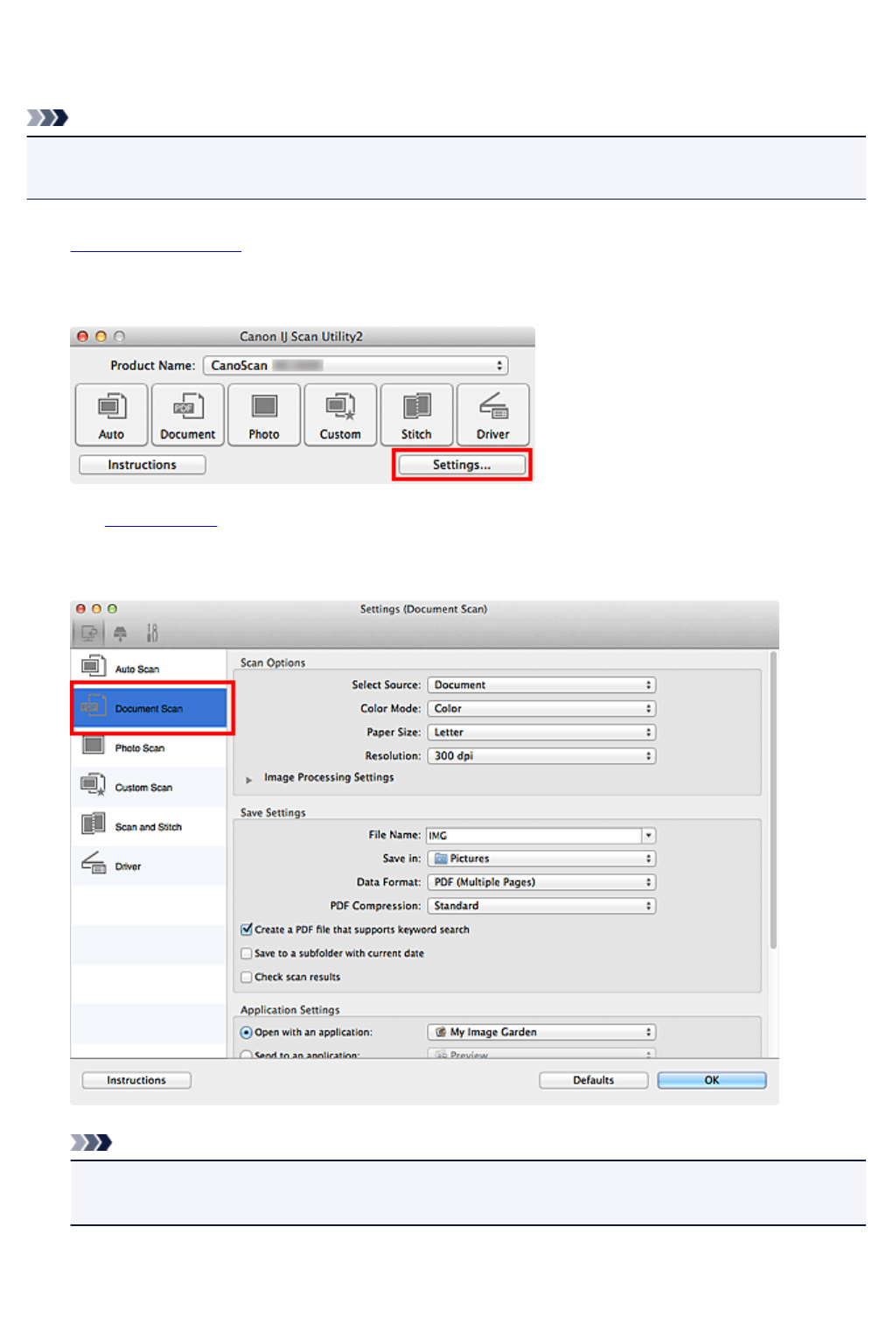
Task: Open Settings in IJ Scan Utility2
Action: pos(462,465)
